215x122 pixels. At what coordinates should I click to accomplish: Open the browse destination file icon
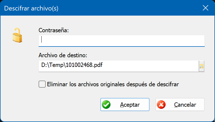201,66
